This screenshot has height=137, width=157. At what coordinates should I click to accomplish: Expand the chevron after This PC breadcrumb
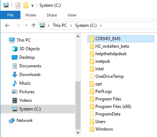71,25
